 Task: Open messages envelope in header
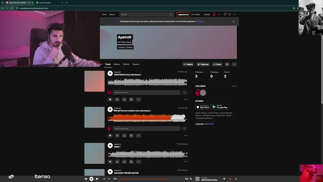point(230,14)
